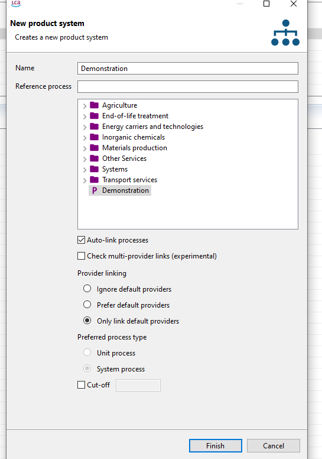The image size is (322, 459).
Task: Click the Name input field
Action: point(188,68)
